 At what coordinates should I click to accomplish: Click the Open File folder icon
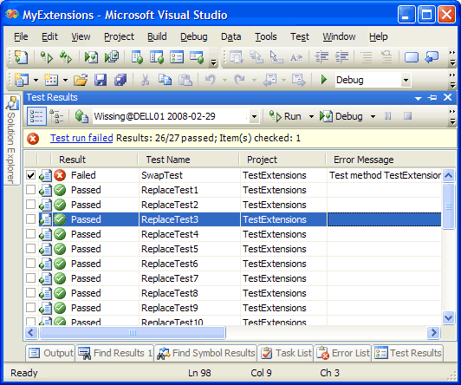[x=81, y=80]
